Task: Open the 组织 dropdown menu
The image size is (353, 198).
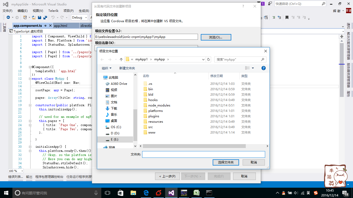Action: pos(107,68)
